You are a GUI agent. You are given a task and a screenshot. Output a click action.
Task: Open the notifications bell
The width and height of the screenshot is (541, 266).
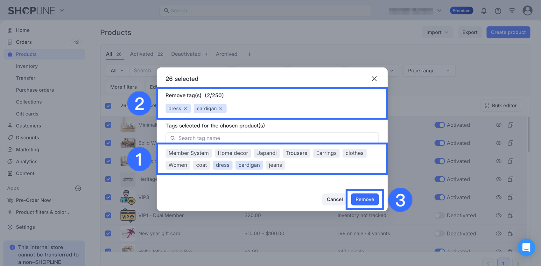484,11
